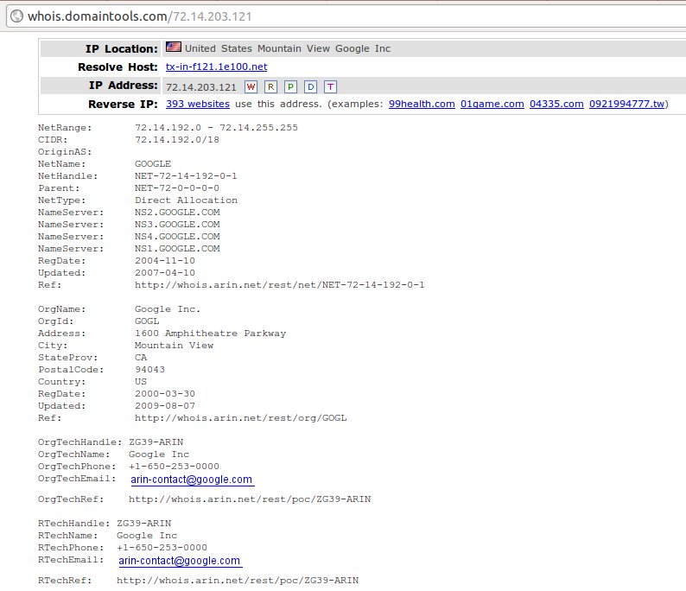Click the OrgName value Google Inc.
686x591 pixels.
[x=167, y=308]
